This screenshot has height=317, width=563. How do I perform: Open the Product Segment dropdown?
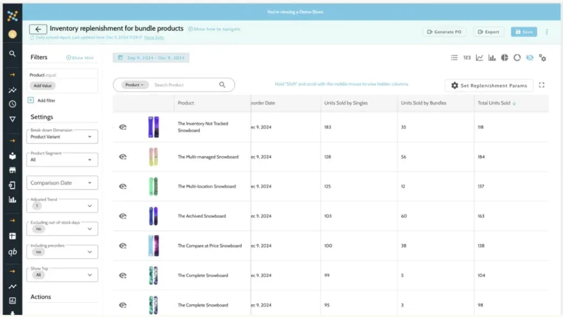point(62,160)
